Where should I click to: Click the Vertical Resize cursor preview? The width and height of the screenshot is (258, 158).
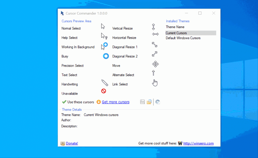153,27
